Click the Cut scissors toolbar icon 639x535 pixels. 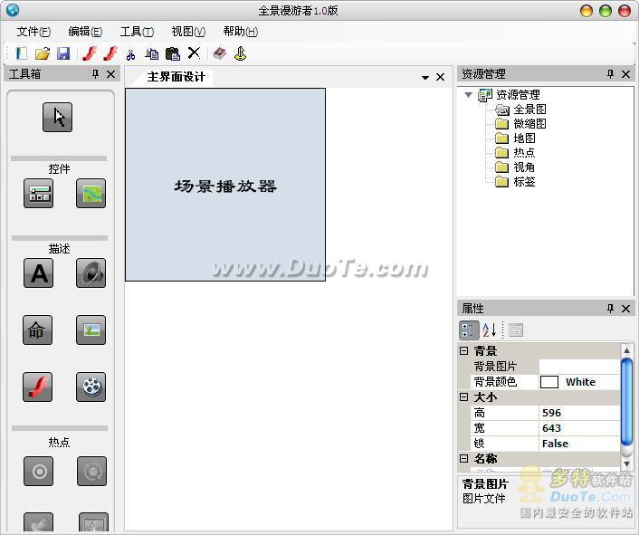click(130, 54)
